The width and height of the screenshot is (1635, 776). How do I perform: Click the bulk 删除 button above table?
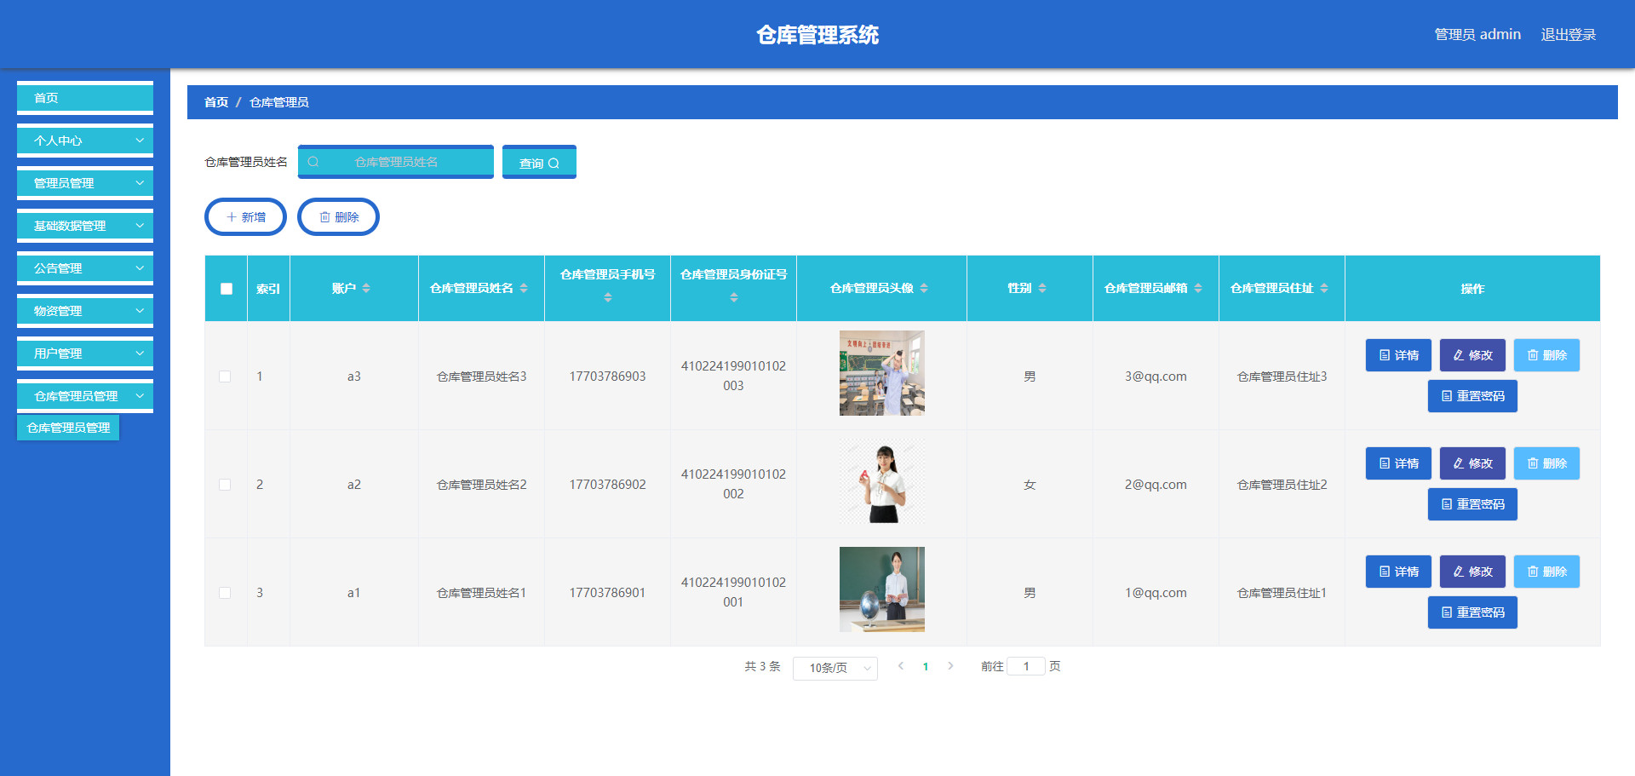tap(338, 217)
